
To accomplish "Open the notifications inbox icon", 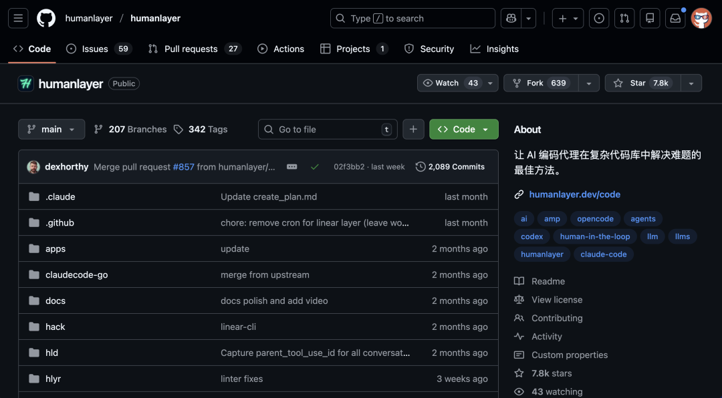I will (x=675, y=19).
